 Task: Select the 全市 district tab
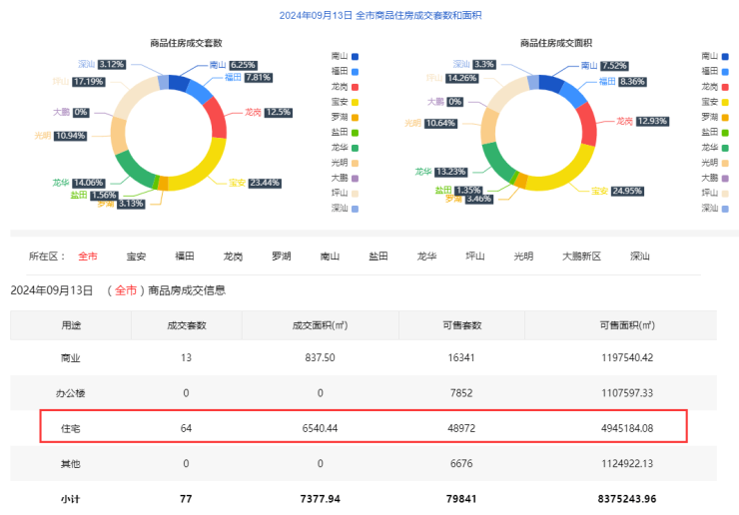coord(88,257)
